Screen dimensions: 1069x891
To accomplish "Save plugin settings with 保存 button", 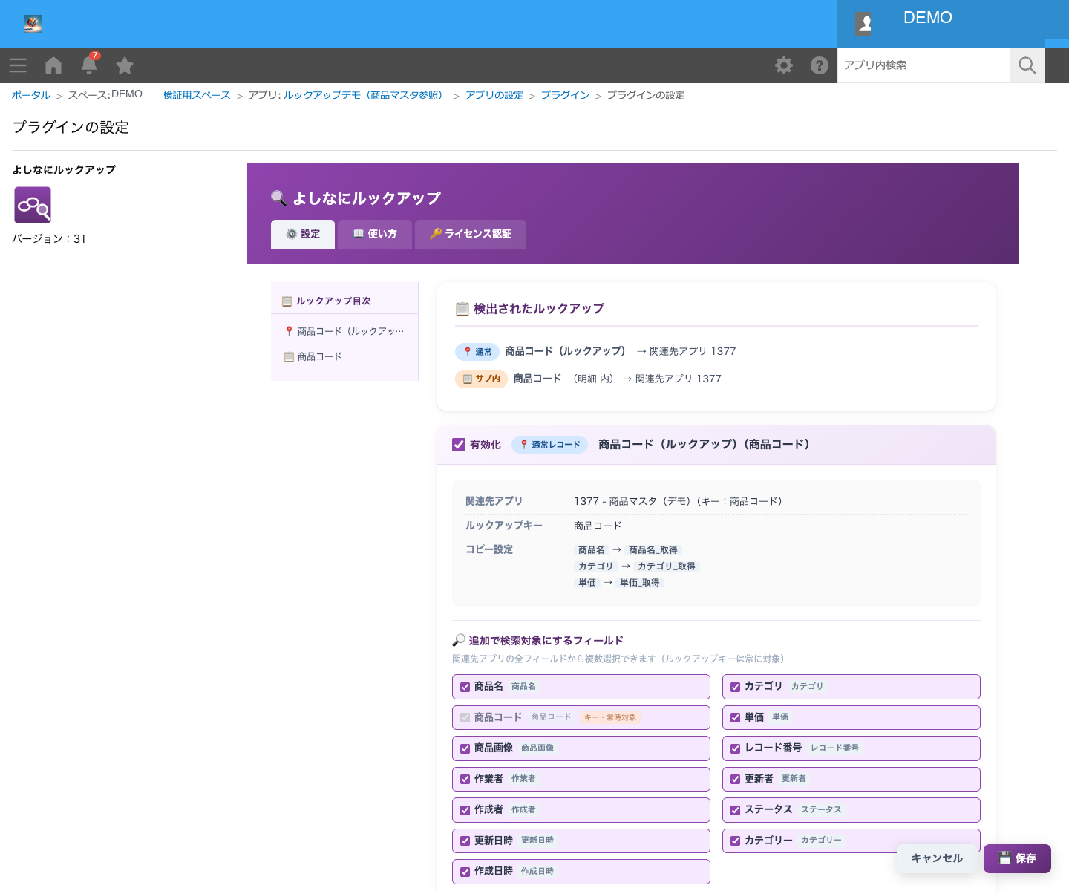I will (1017, 858).
